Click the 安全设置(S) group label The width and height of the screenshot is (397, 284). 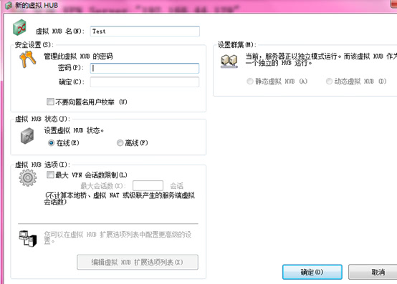34,45
